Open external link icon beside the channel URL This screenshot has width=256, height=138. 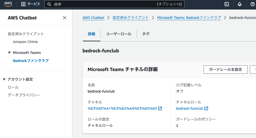click(160, 108)
